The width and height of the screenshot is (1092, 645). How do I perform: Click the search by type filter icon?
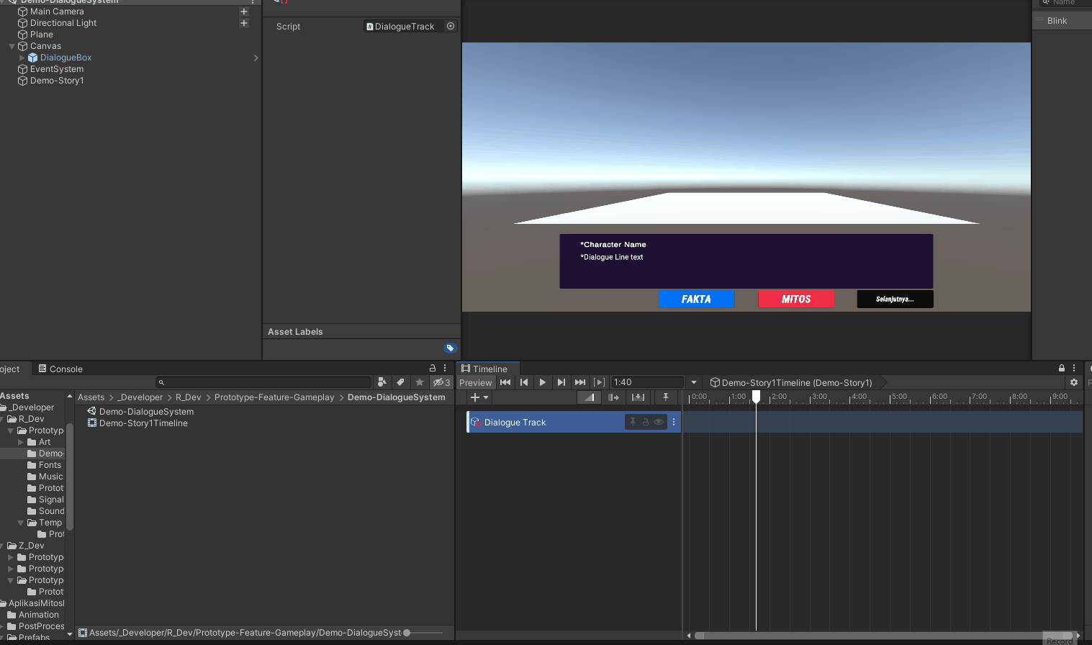click(382, 382)
